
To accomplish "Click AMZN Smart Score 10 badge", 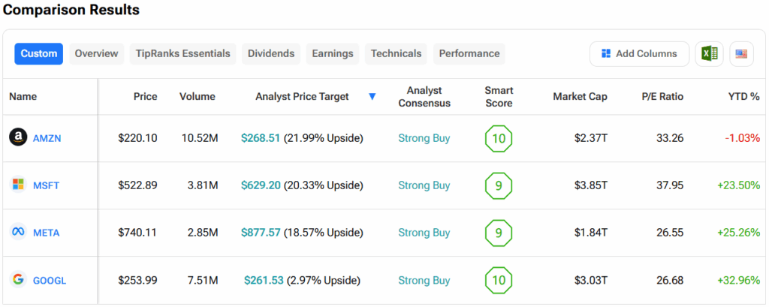I will (499, 138).
